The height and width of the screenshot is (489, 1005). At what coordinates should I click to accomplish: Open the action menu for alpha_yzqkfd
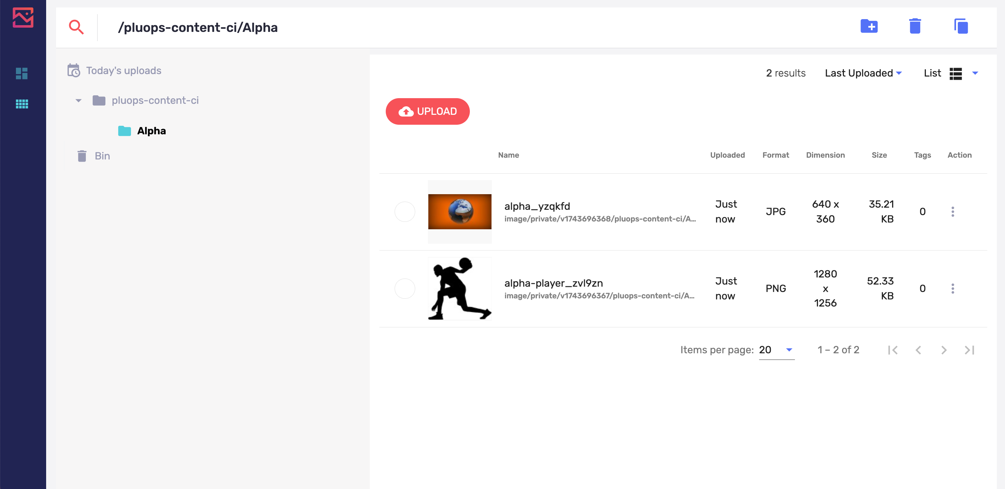[953, 212]
